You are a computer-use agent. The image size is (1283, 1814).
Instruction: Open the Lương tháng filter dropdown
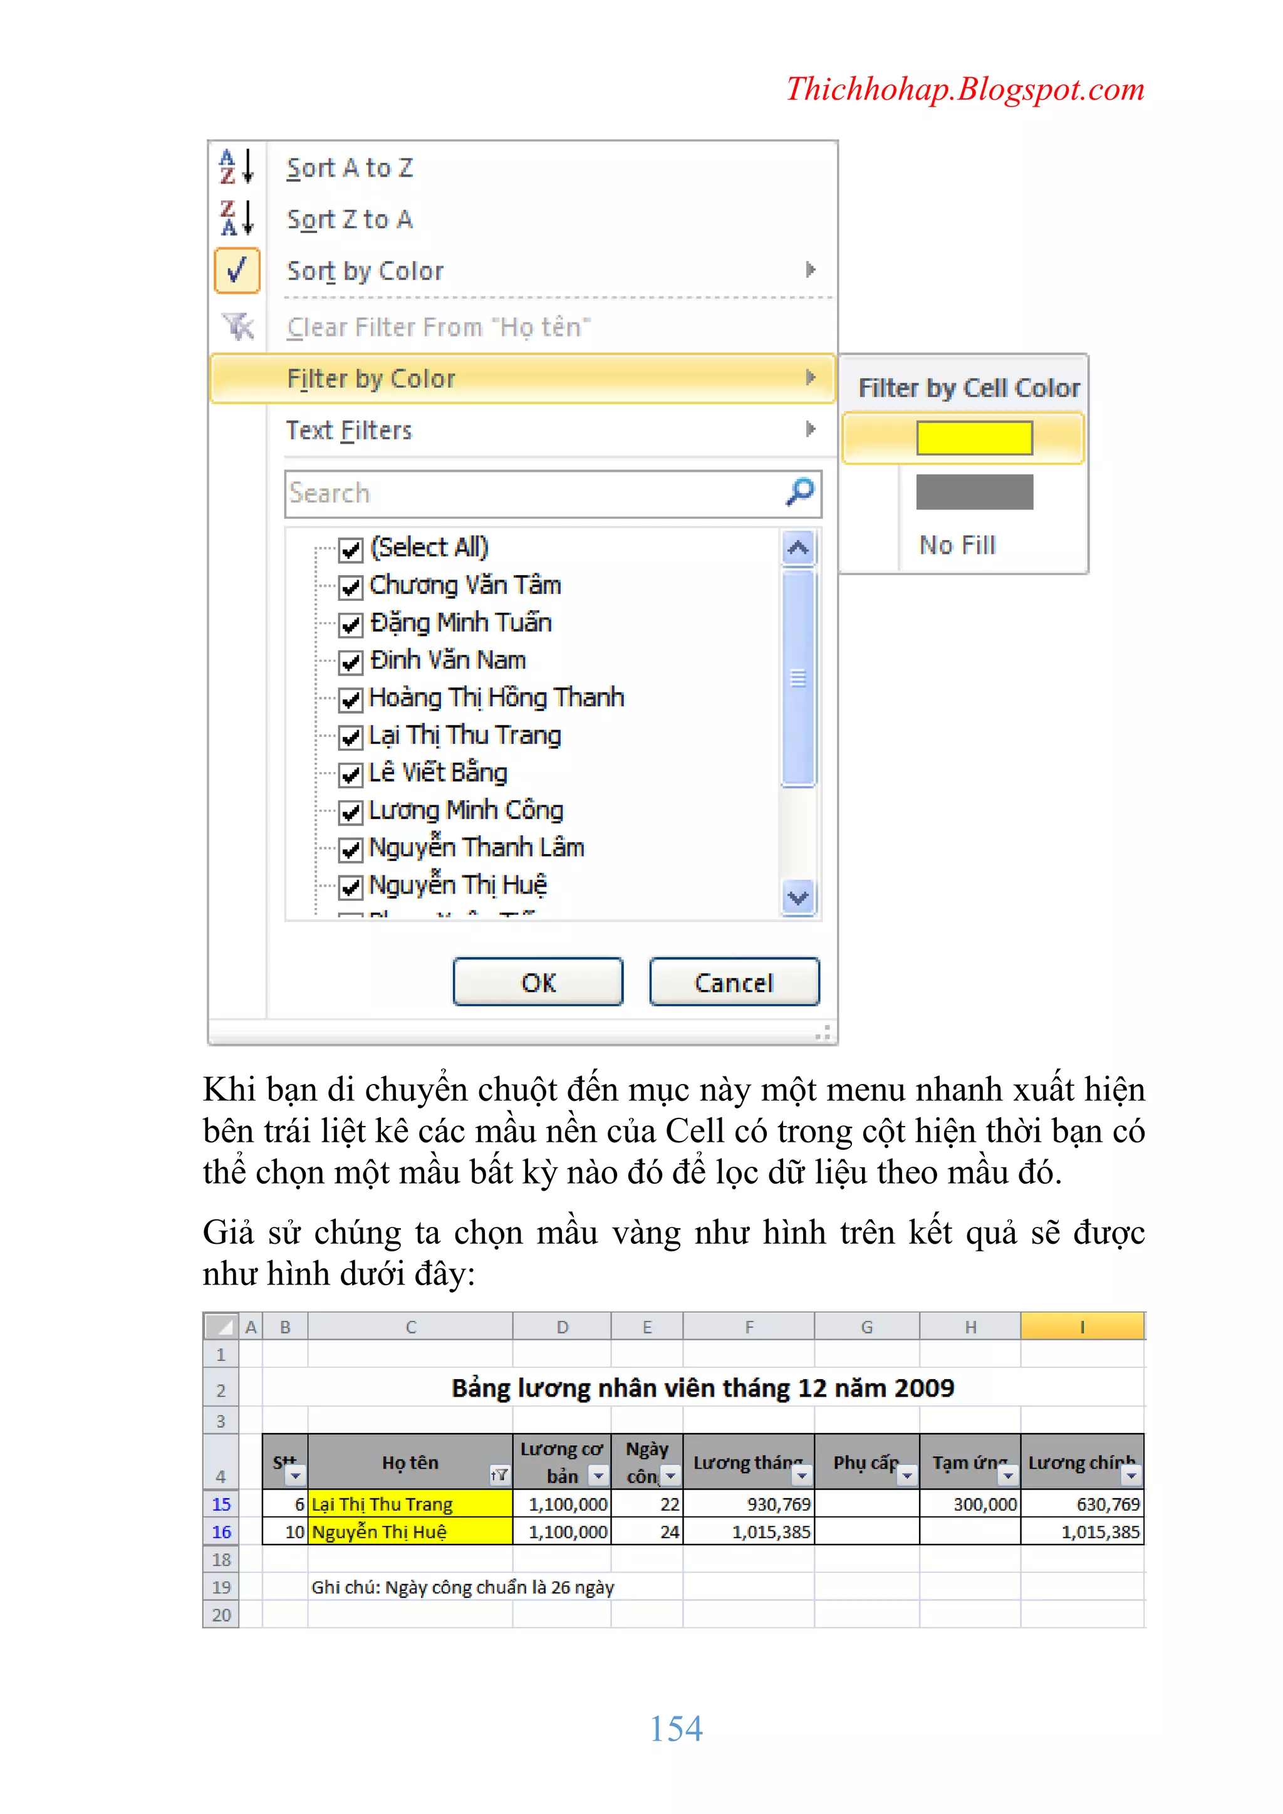pyautogui.click(x=802, y=1474)
